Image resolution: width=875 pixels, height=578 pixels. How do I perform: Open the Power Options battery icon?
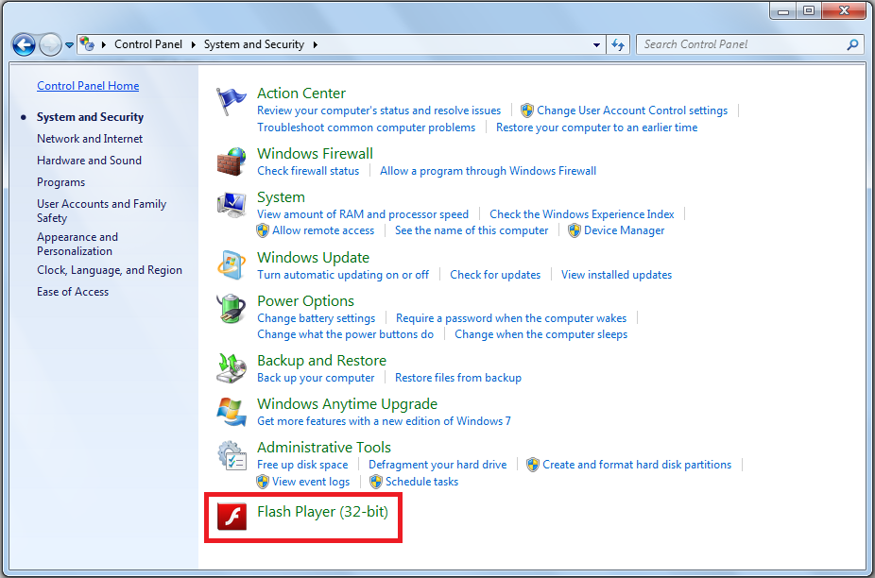pos(231,309)
